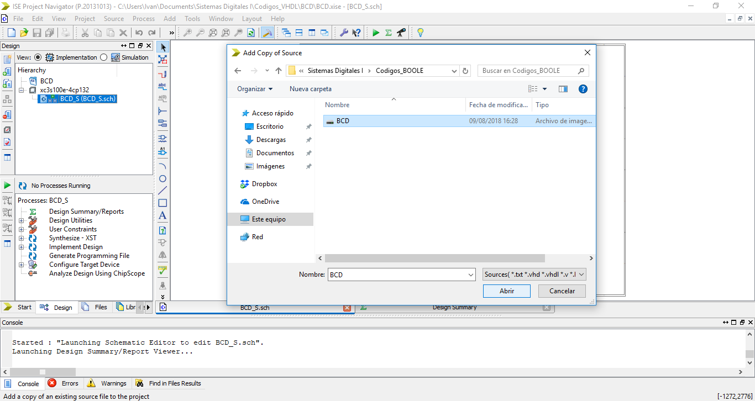Select the Implementation view radio button
Image resolution: width=755 pixels, height=401 pixels.
click(x=38, y=57)
